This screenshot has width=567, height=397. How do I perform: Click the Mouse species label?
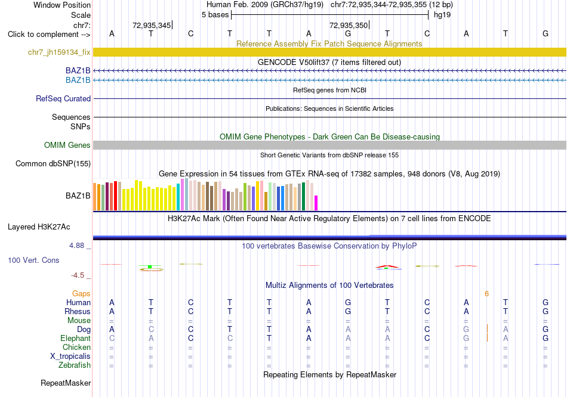coord(79,321)
